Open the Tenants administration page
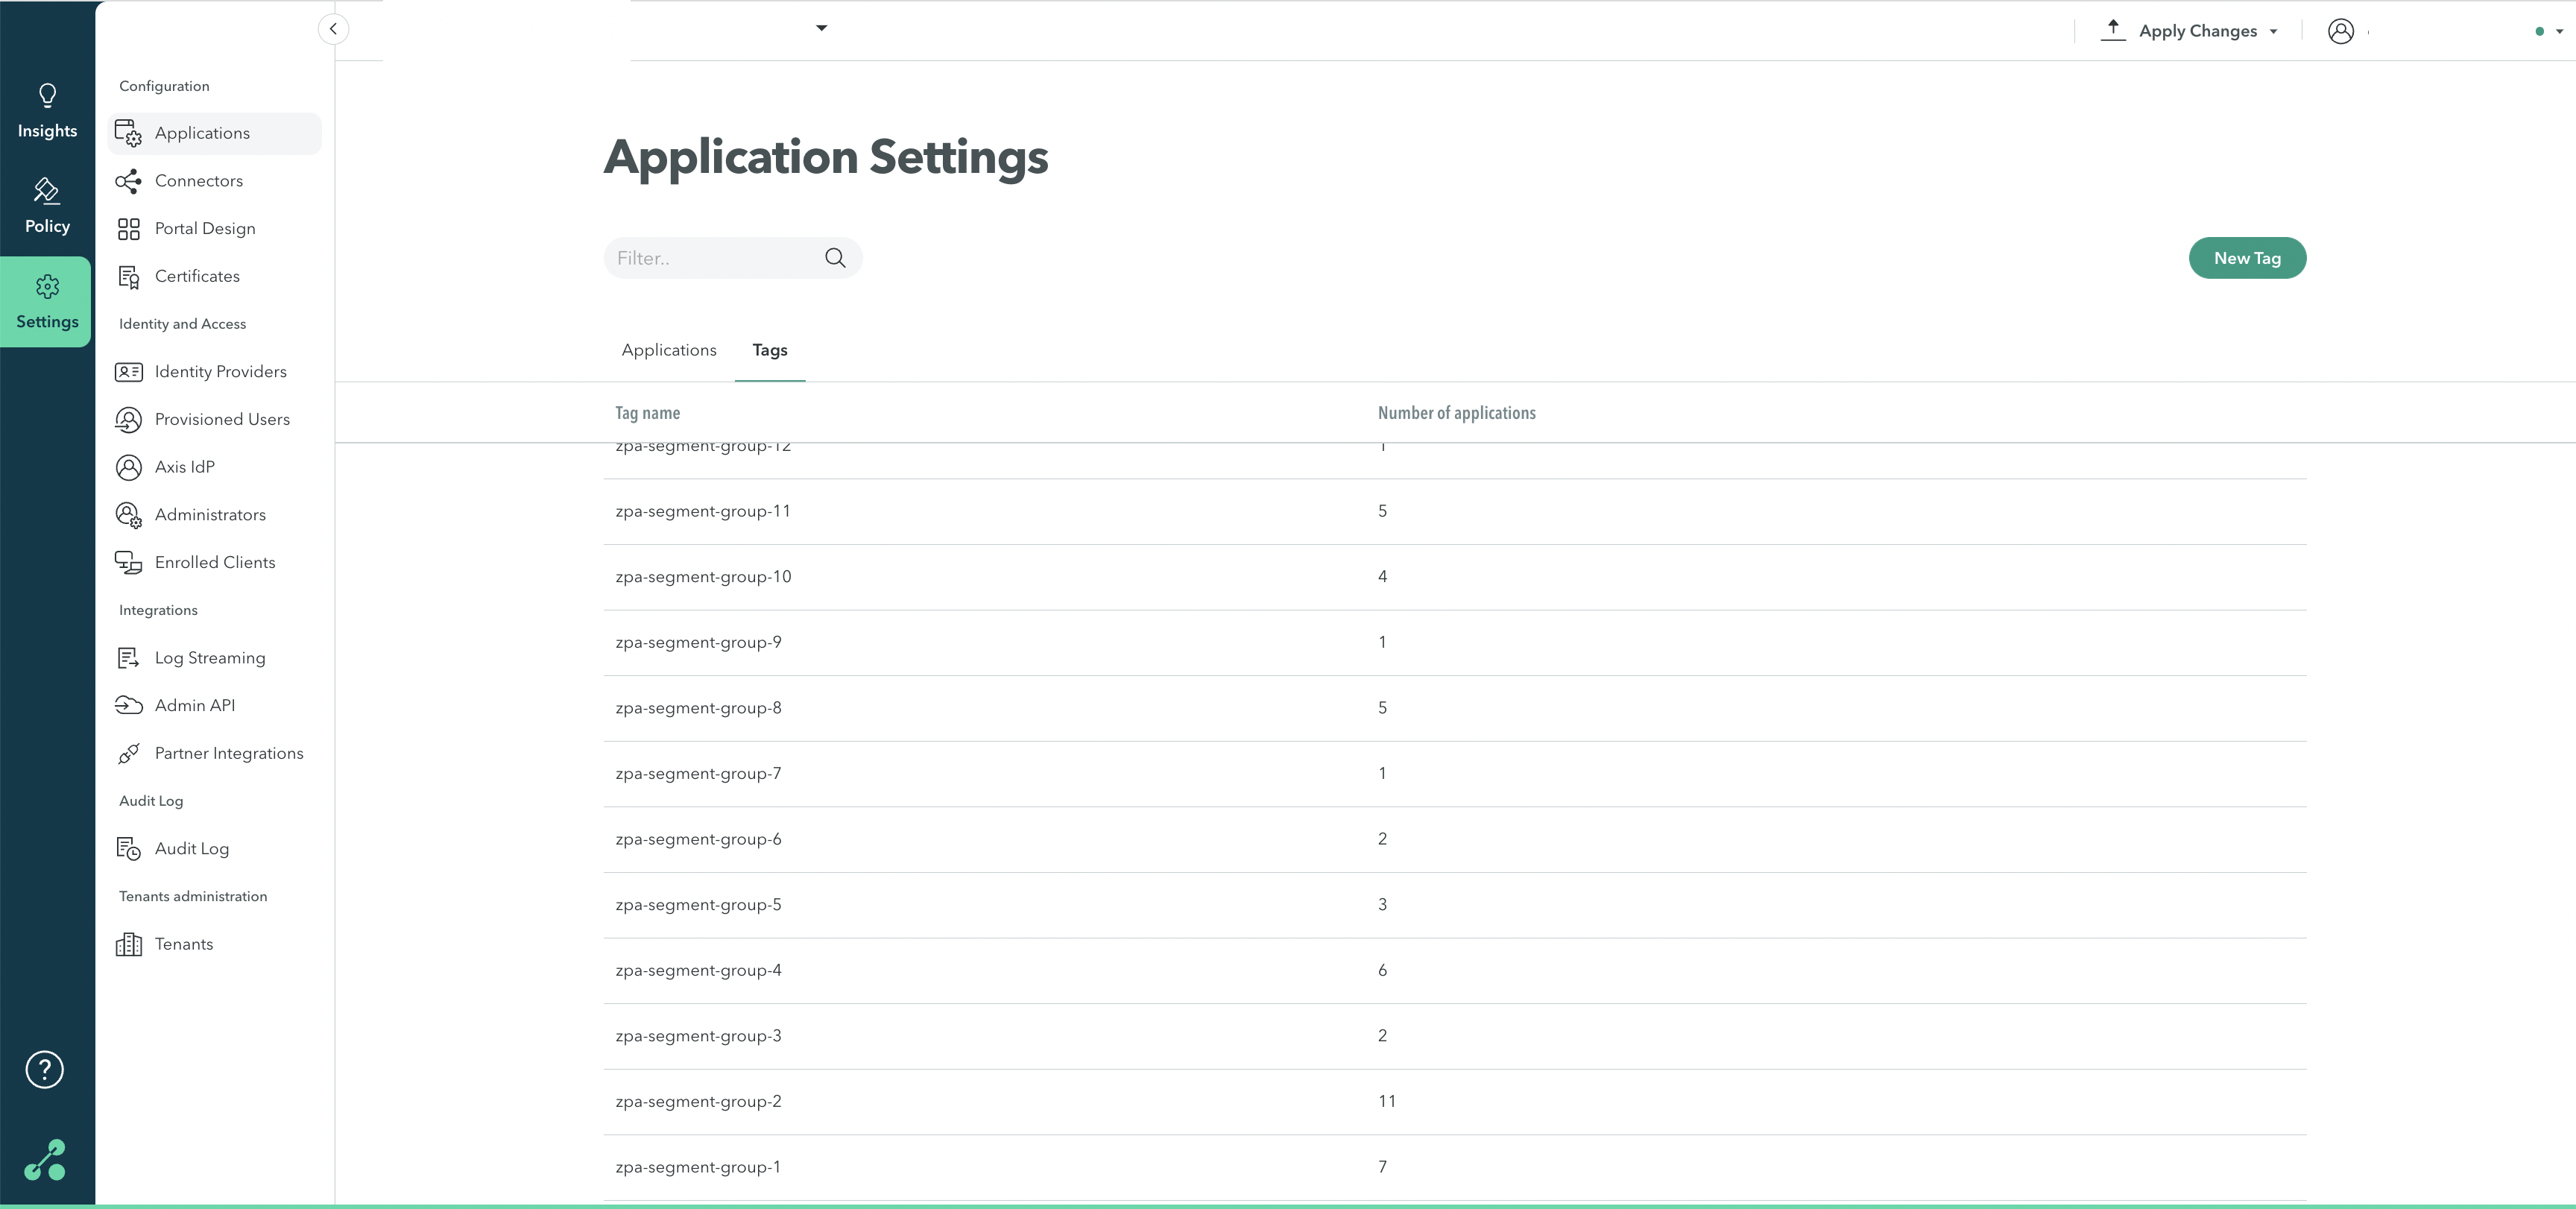 (183, 944)
